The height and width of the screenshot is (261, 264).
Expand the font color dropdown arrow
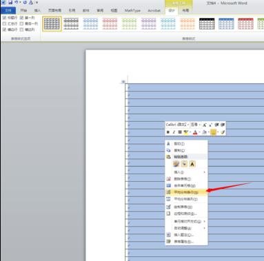[199, 132]
